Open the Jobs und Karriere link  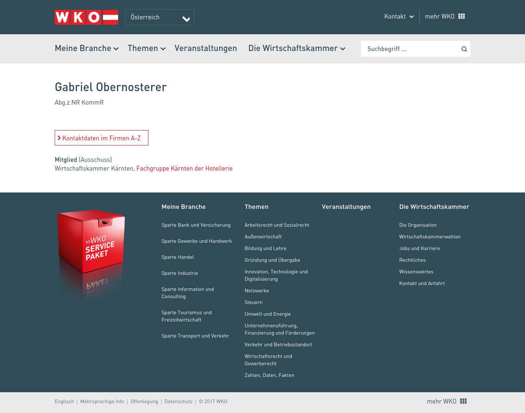click(x=420, y=248)
